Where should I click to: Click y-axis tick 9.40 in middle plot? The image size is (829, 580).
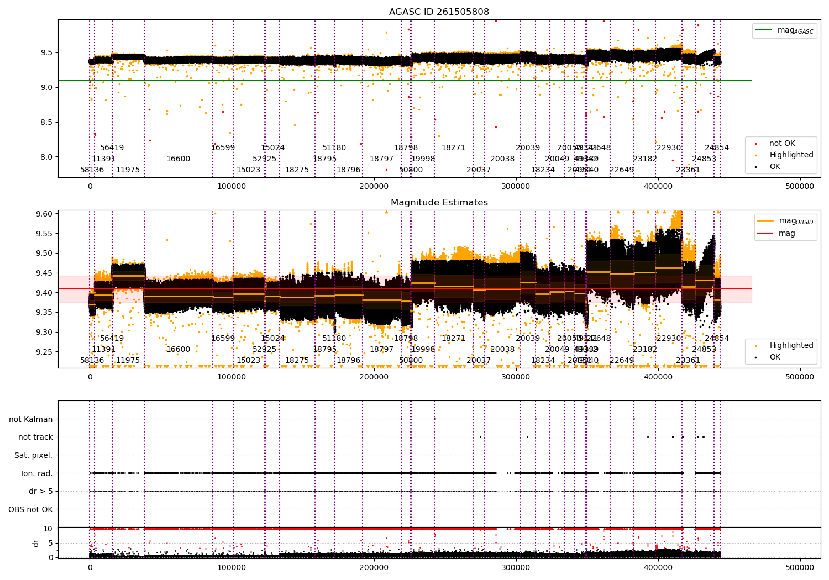45,293
